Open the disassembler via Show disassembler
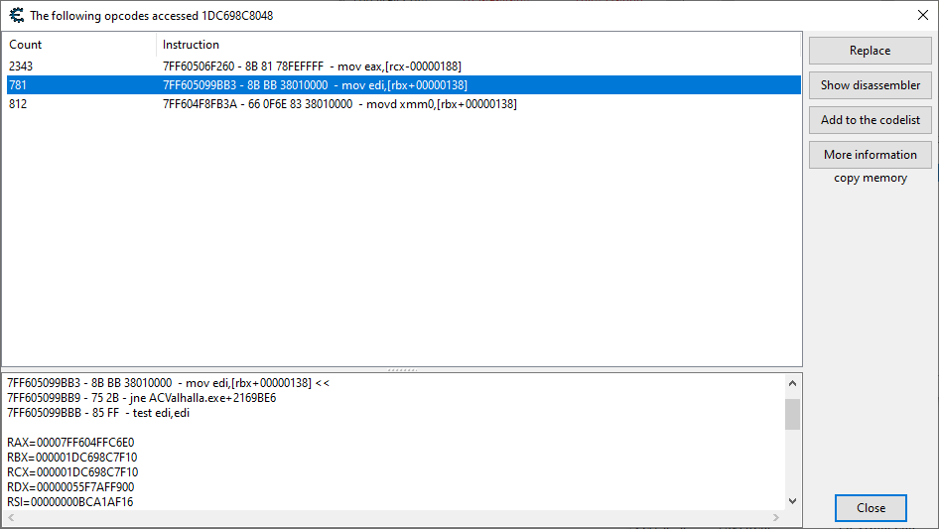The width and height of the screenshot is (939, 529). [870, 85]
